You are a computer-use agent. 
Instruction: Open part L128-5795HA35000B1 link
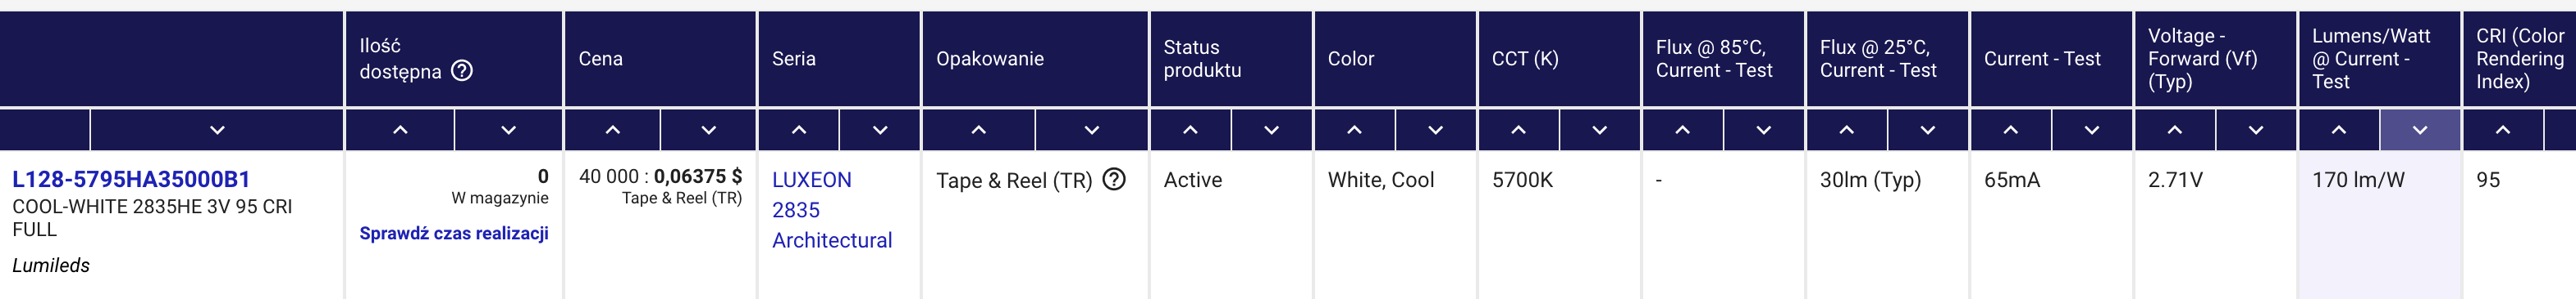131,180
